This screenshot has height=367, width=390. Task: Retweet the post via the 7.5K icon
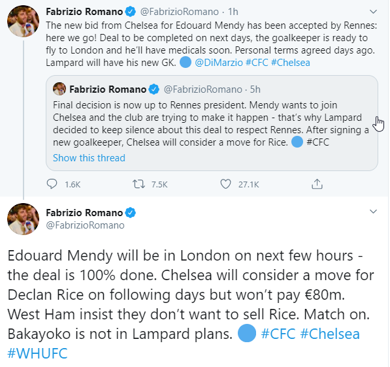click(138, 184)
